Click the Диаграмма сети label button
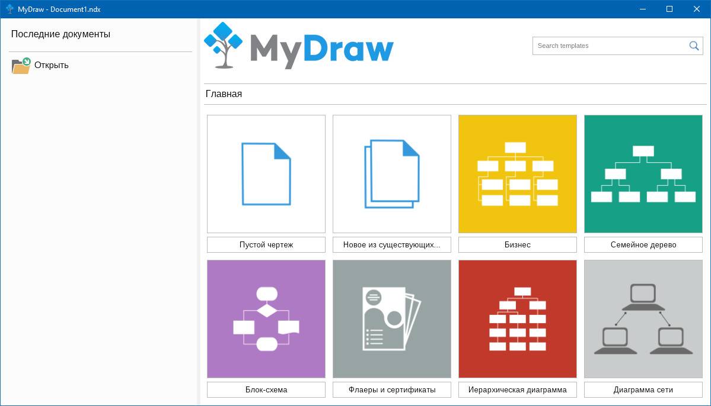The image size is (711, 406). pyautogui.click(x=643, y=389)
